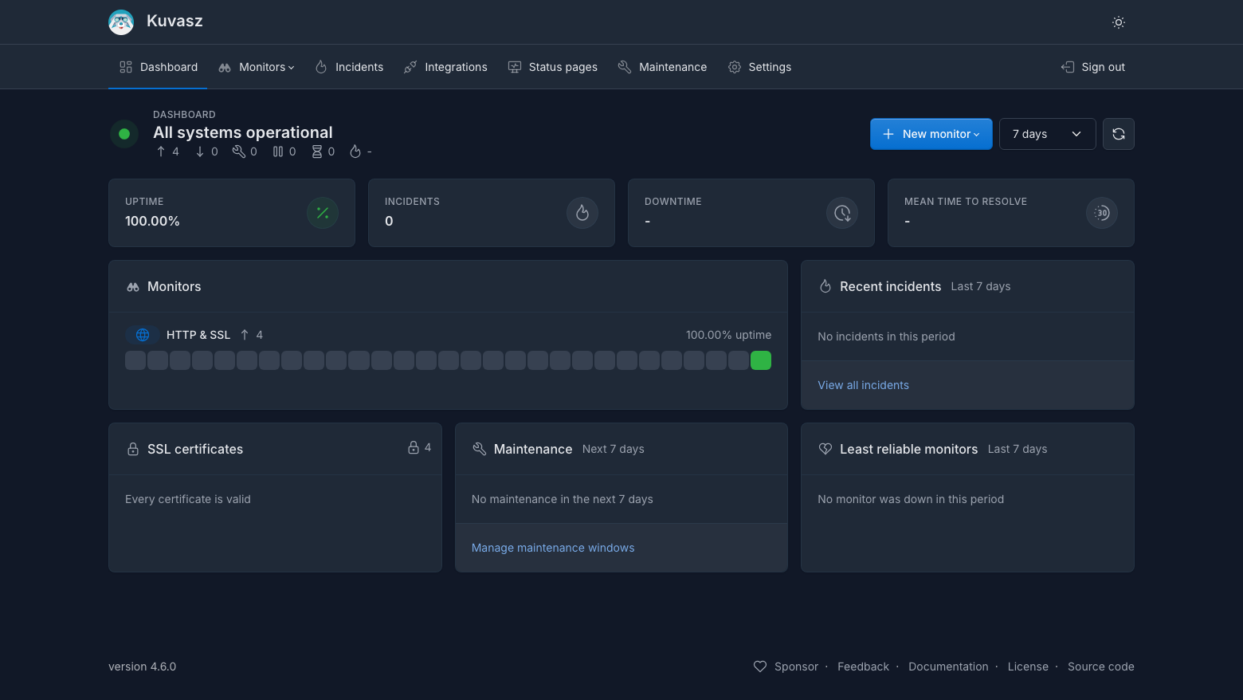1243x700 pixels.
Task: Click the binoculars icon in Monitors panel
Action: [x=133, y=287]
